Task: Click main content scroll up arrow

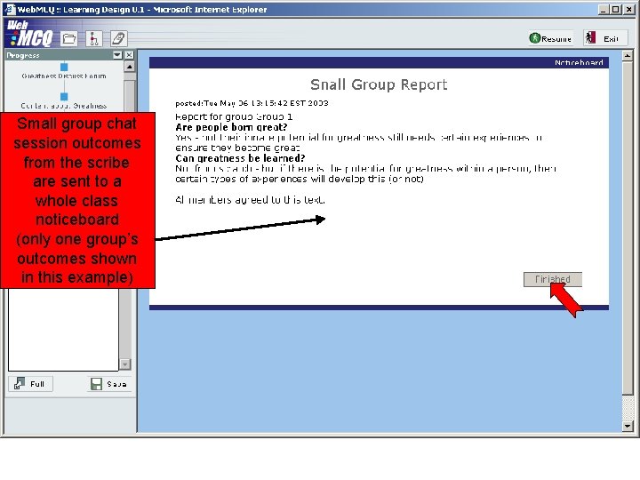Action: 628,56
